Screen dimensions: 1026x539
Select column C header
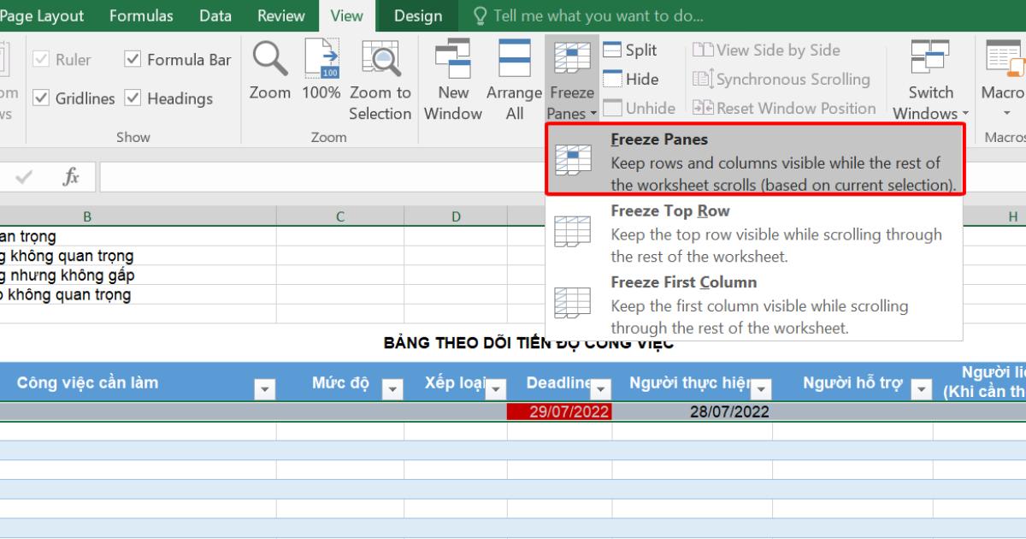tap(340, 217)
